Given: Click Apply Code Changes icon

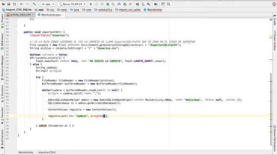Looking at the screenshot, I should click(102, 4).
